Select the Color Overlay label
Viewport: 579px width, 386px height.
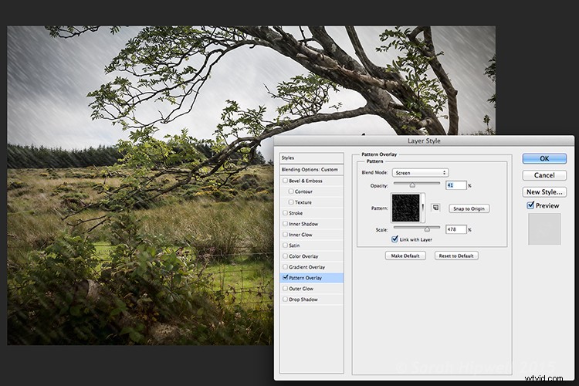pyautogui.click(x=303, y=256)
